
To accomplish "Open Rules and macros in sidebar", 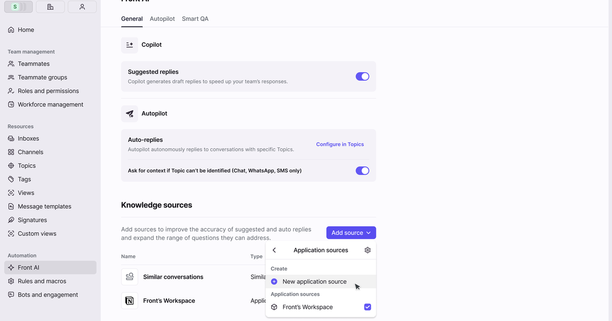I will tap(42, 281).
